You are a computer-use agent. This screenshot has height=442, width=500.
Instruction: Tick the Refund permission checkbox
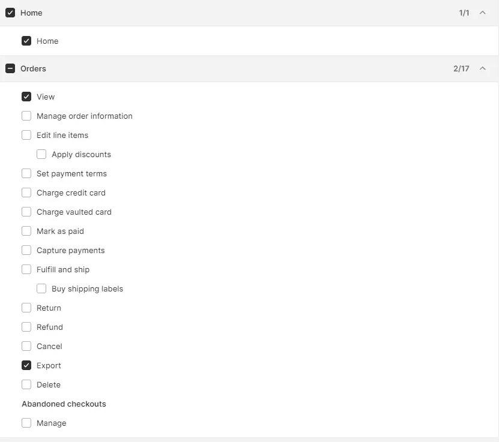26,327
